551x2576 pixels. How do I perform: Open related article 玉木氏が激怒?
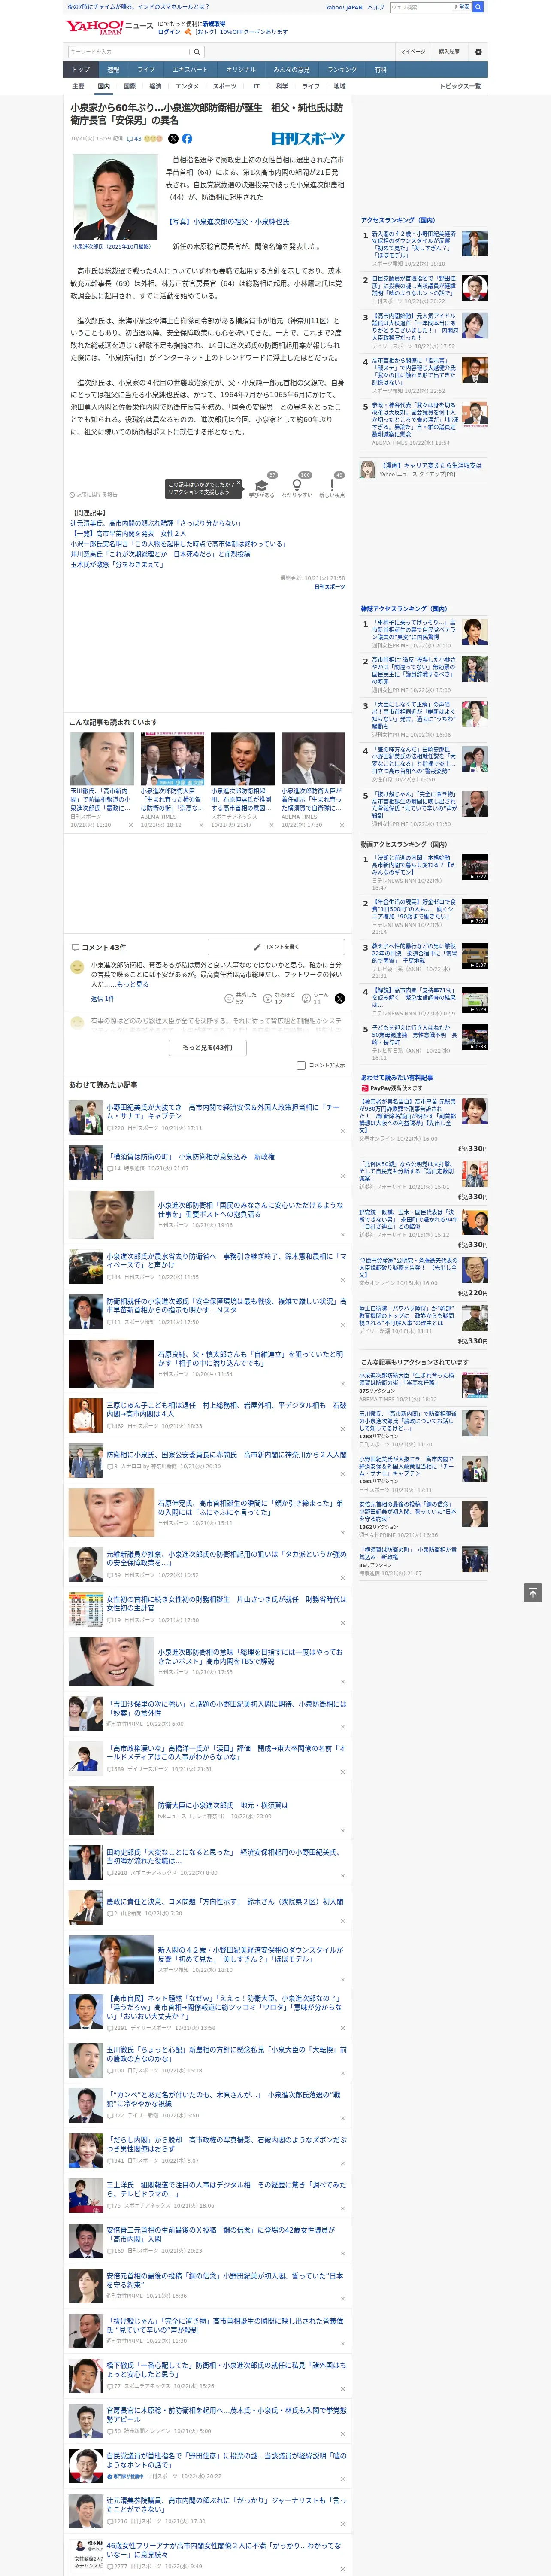pyautogui.click(x=117, y=564)
